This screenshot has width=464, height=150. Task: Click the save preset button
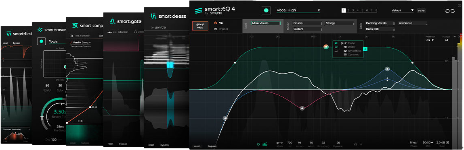[421, 10]
